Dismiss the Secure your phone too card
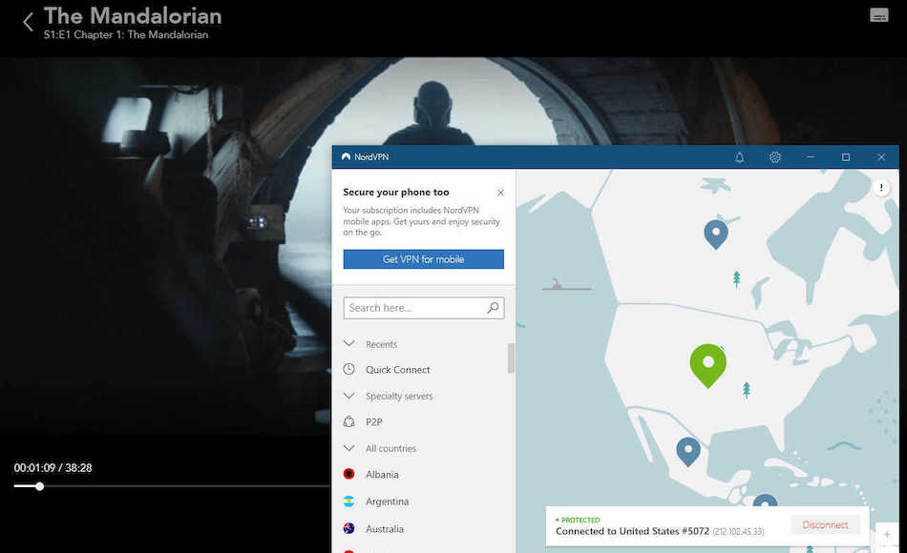 pyautogui.click(x=500, y=193)
